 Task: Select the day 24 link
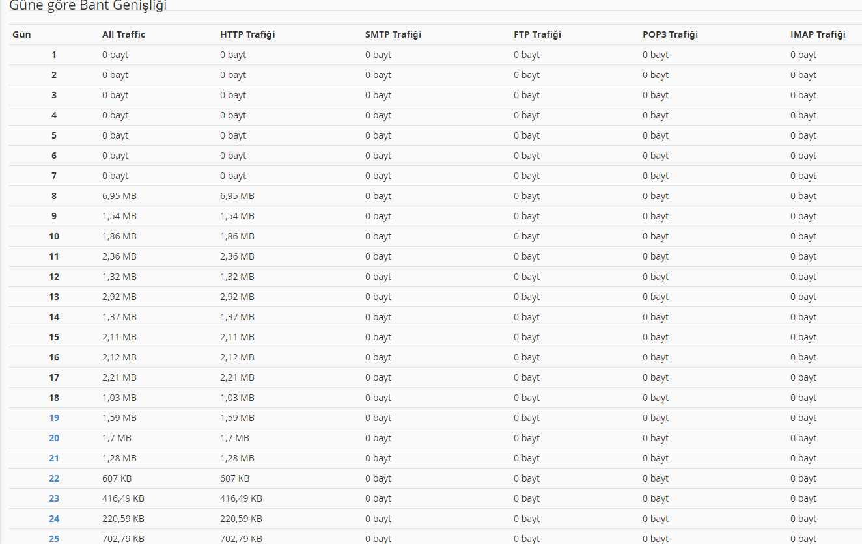coord(54,519)
